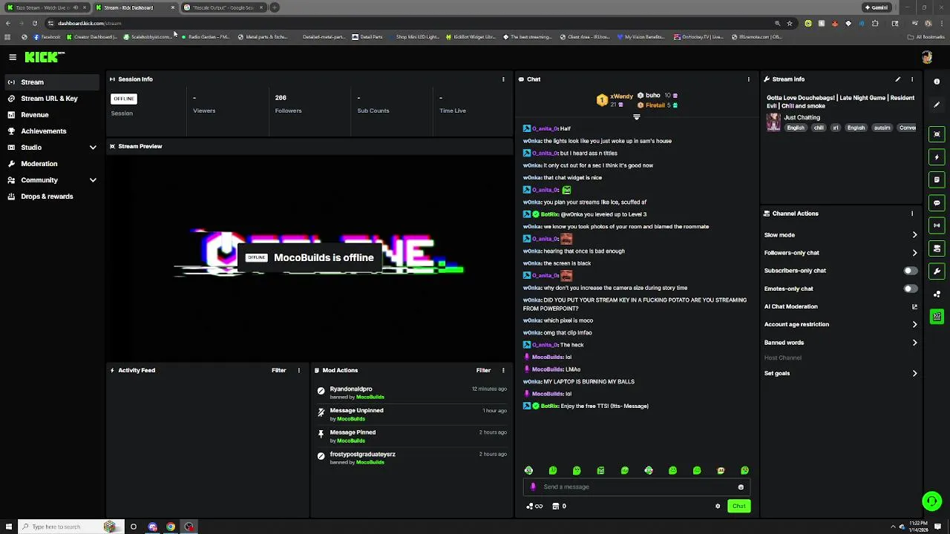Click the lightning bolt icon in right rail
950x534 pixels.
pyautogui.click(x=937, y=157)
